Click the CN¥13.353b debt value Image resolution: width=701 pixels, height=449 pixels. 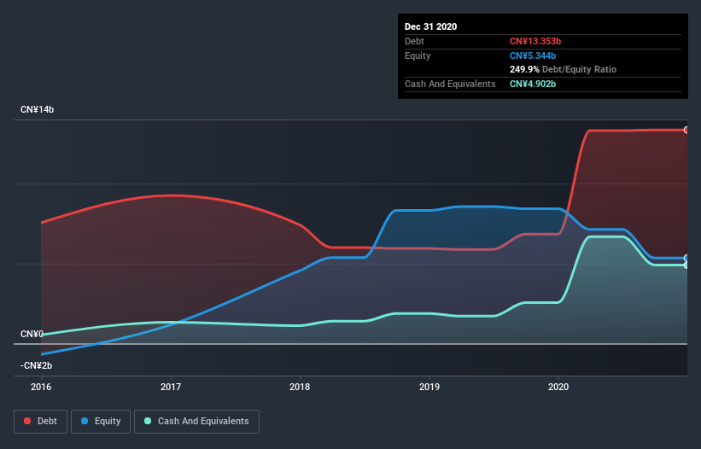click(x=535, y=41)
